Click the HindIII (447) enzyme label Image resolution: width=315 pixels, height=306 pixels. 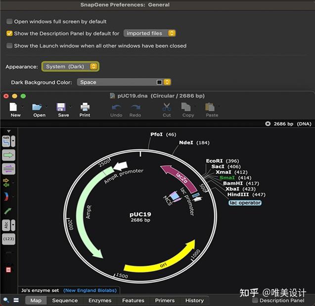(246, 194)
